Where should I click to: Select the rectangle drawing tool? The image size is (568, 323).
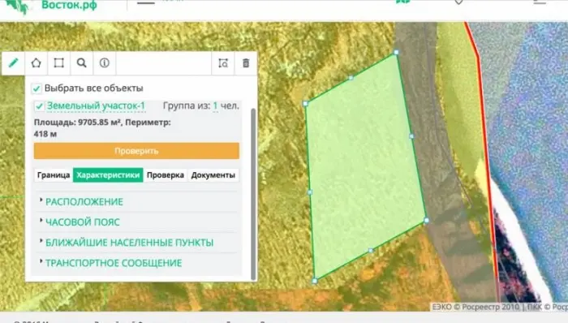[58, 63]
